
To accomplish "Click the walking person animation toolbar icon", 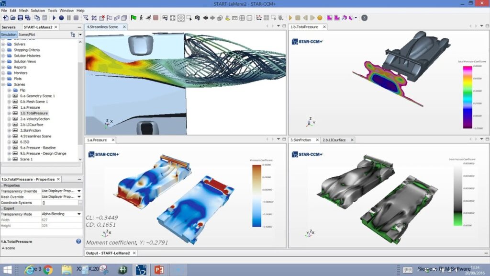I will click(141, 18).
